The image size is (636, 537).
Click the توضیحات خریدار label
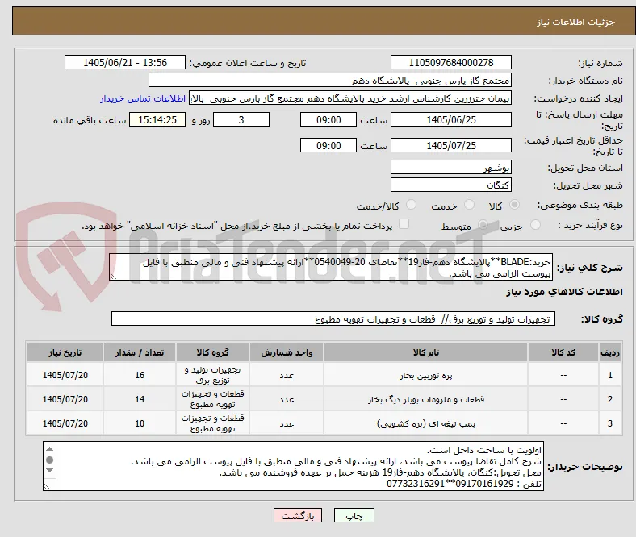point(585,467)
